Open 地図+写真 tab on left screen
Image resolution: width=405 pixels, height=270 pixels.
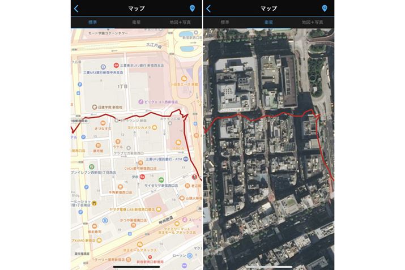(x=180, y=22)
